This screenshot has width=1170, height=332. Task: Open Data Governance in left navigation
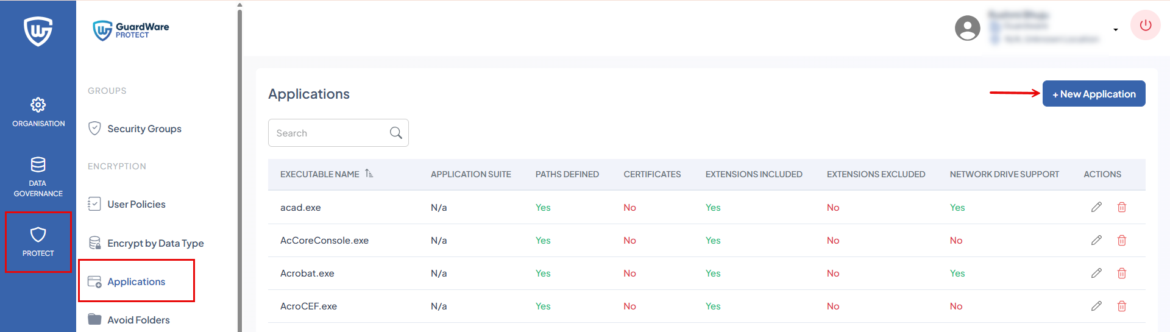38,177
